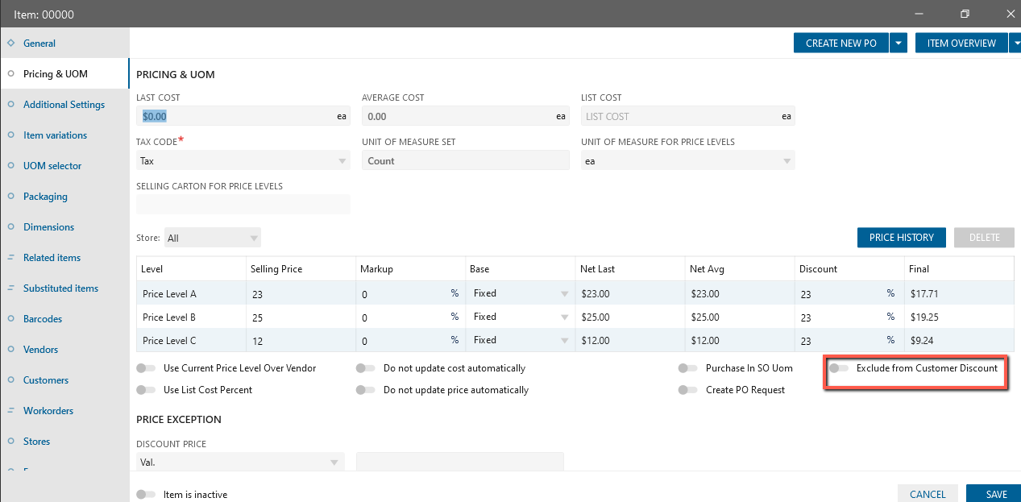
Task: Click the circle icon beside Additional Settings
Action: [10, 104]
